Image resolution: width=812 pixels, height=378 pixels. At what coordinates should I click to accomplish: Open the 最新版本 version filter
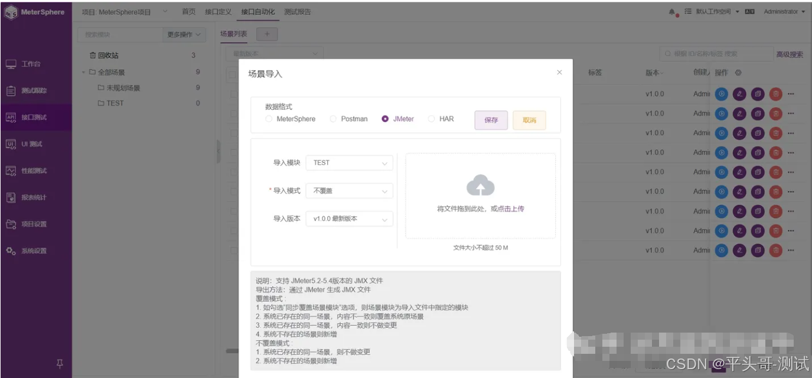point(274,54)
